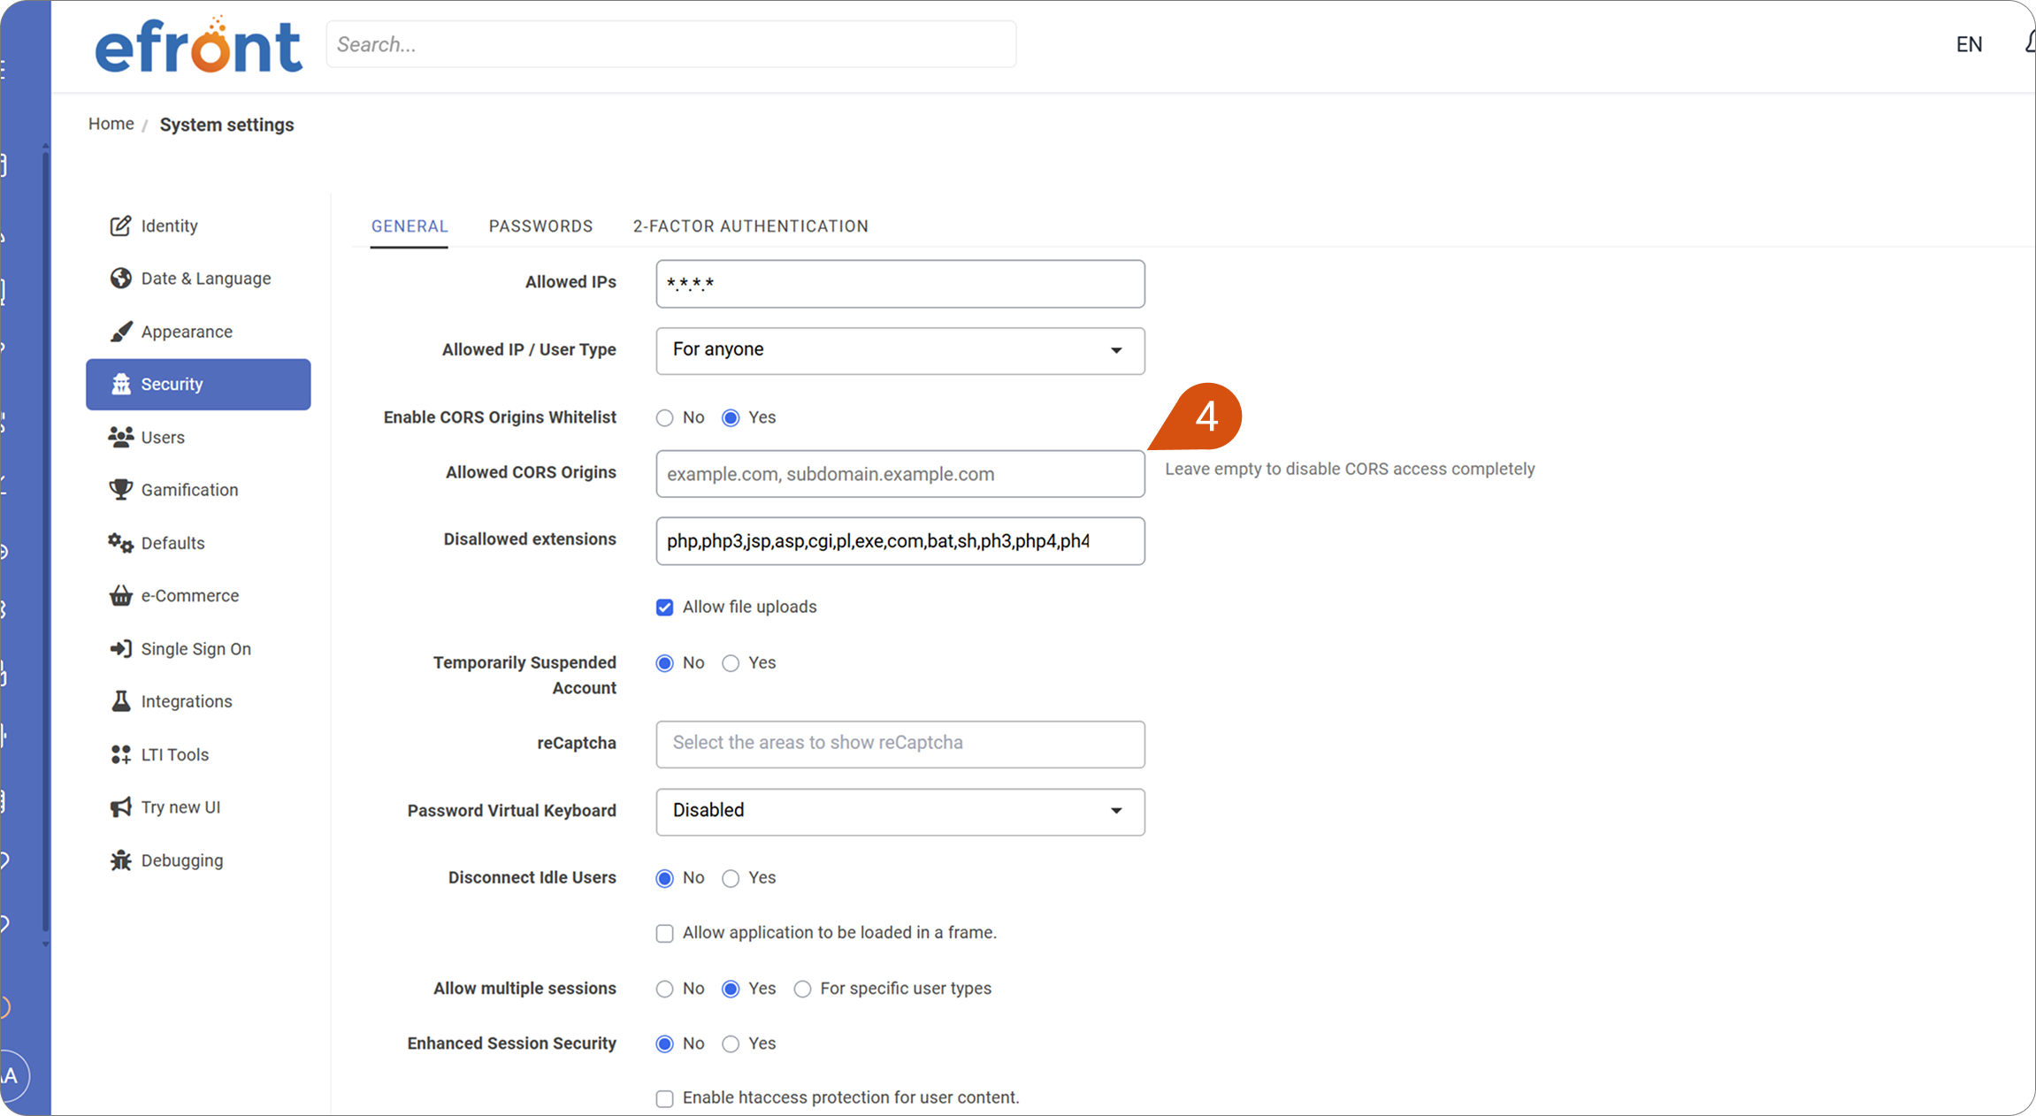Select Yes for Enable CORS Origins Whitelist
This screenshot has height=1116, width=2036.
tap(731, 418)
